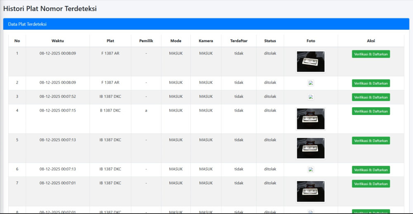This screenshot has height=214, width=413.
Task: Select plate text B 1387 DKC in row 4
Action: coord(110,111)
